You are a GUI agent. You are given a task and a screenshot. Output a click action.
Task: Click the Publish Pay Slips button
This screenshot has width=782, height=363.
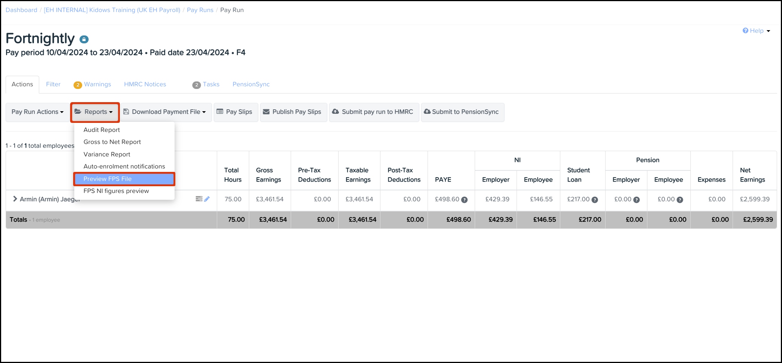coord(293,112)
